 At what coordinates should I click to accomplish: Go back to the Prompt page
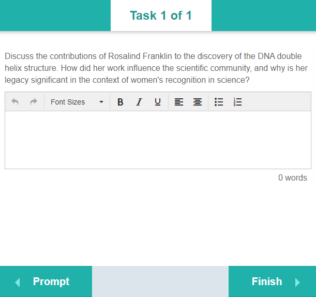46,281
